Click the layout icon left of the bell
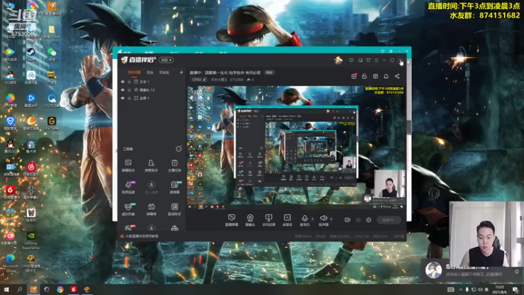 375,76
